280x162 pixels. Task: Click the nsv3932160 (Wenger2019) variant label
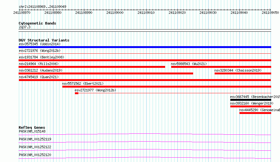pos(252,103)
